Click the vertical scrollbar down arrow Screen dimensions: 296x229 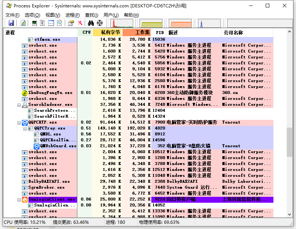[290, 214]
